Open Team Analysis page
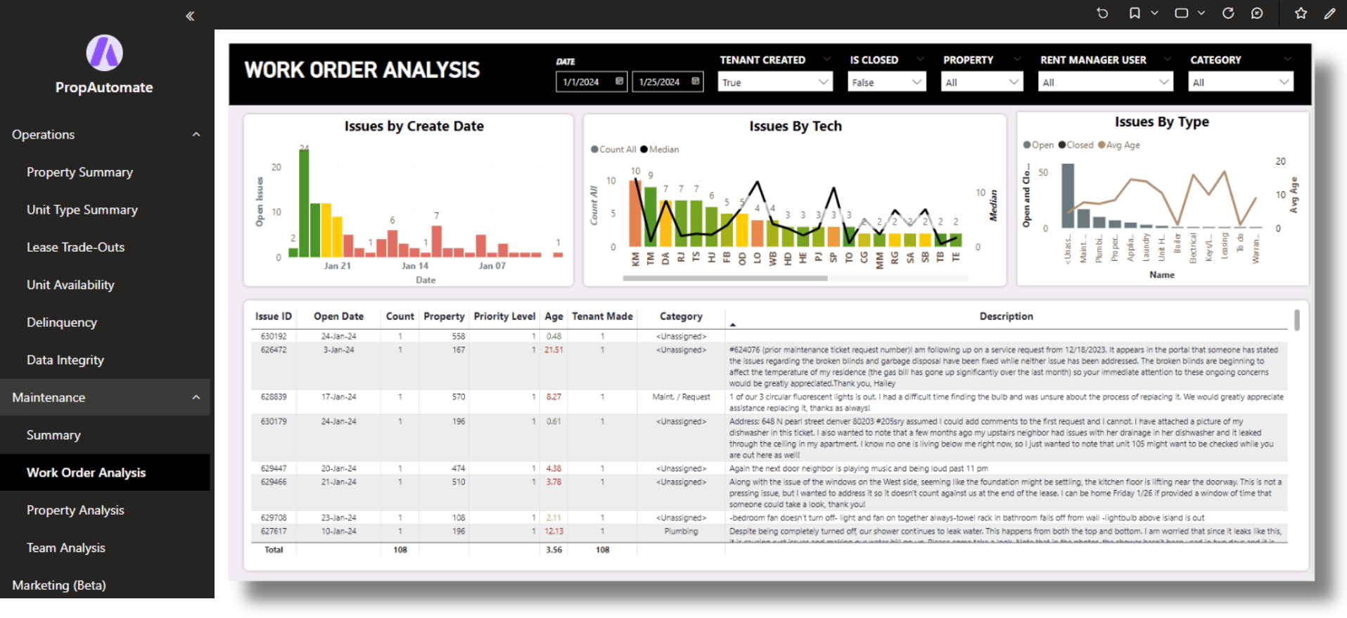Viewport: 1347px width, 618px height. (x=66, y=548)
